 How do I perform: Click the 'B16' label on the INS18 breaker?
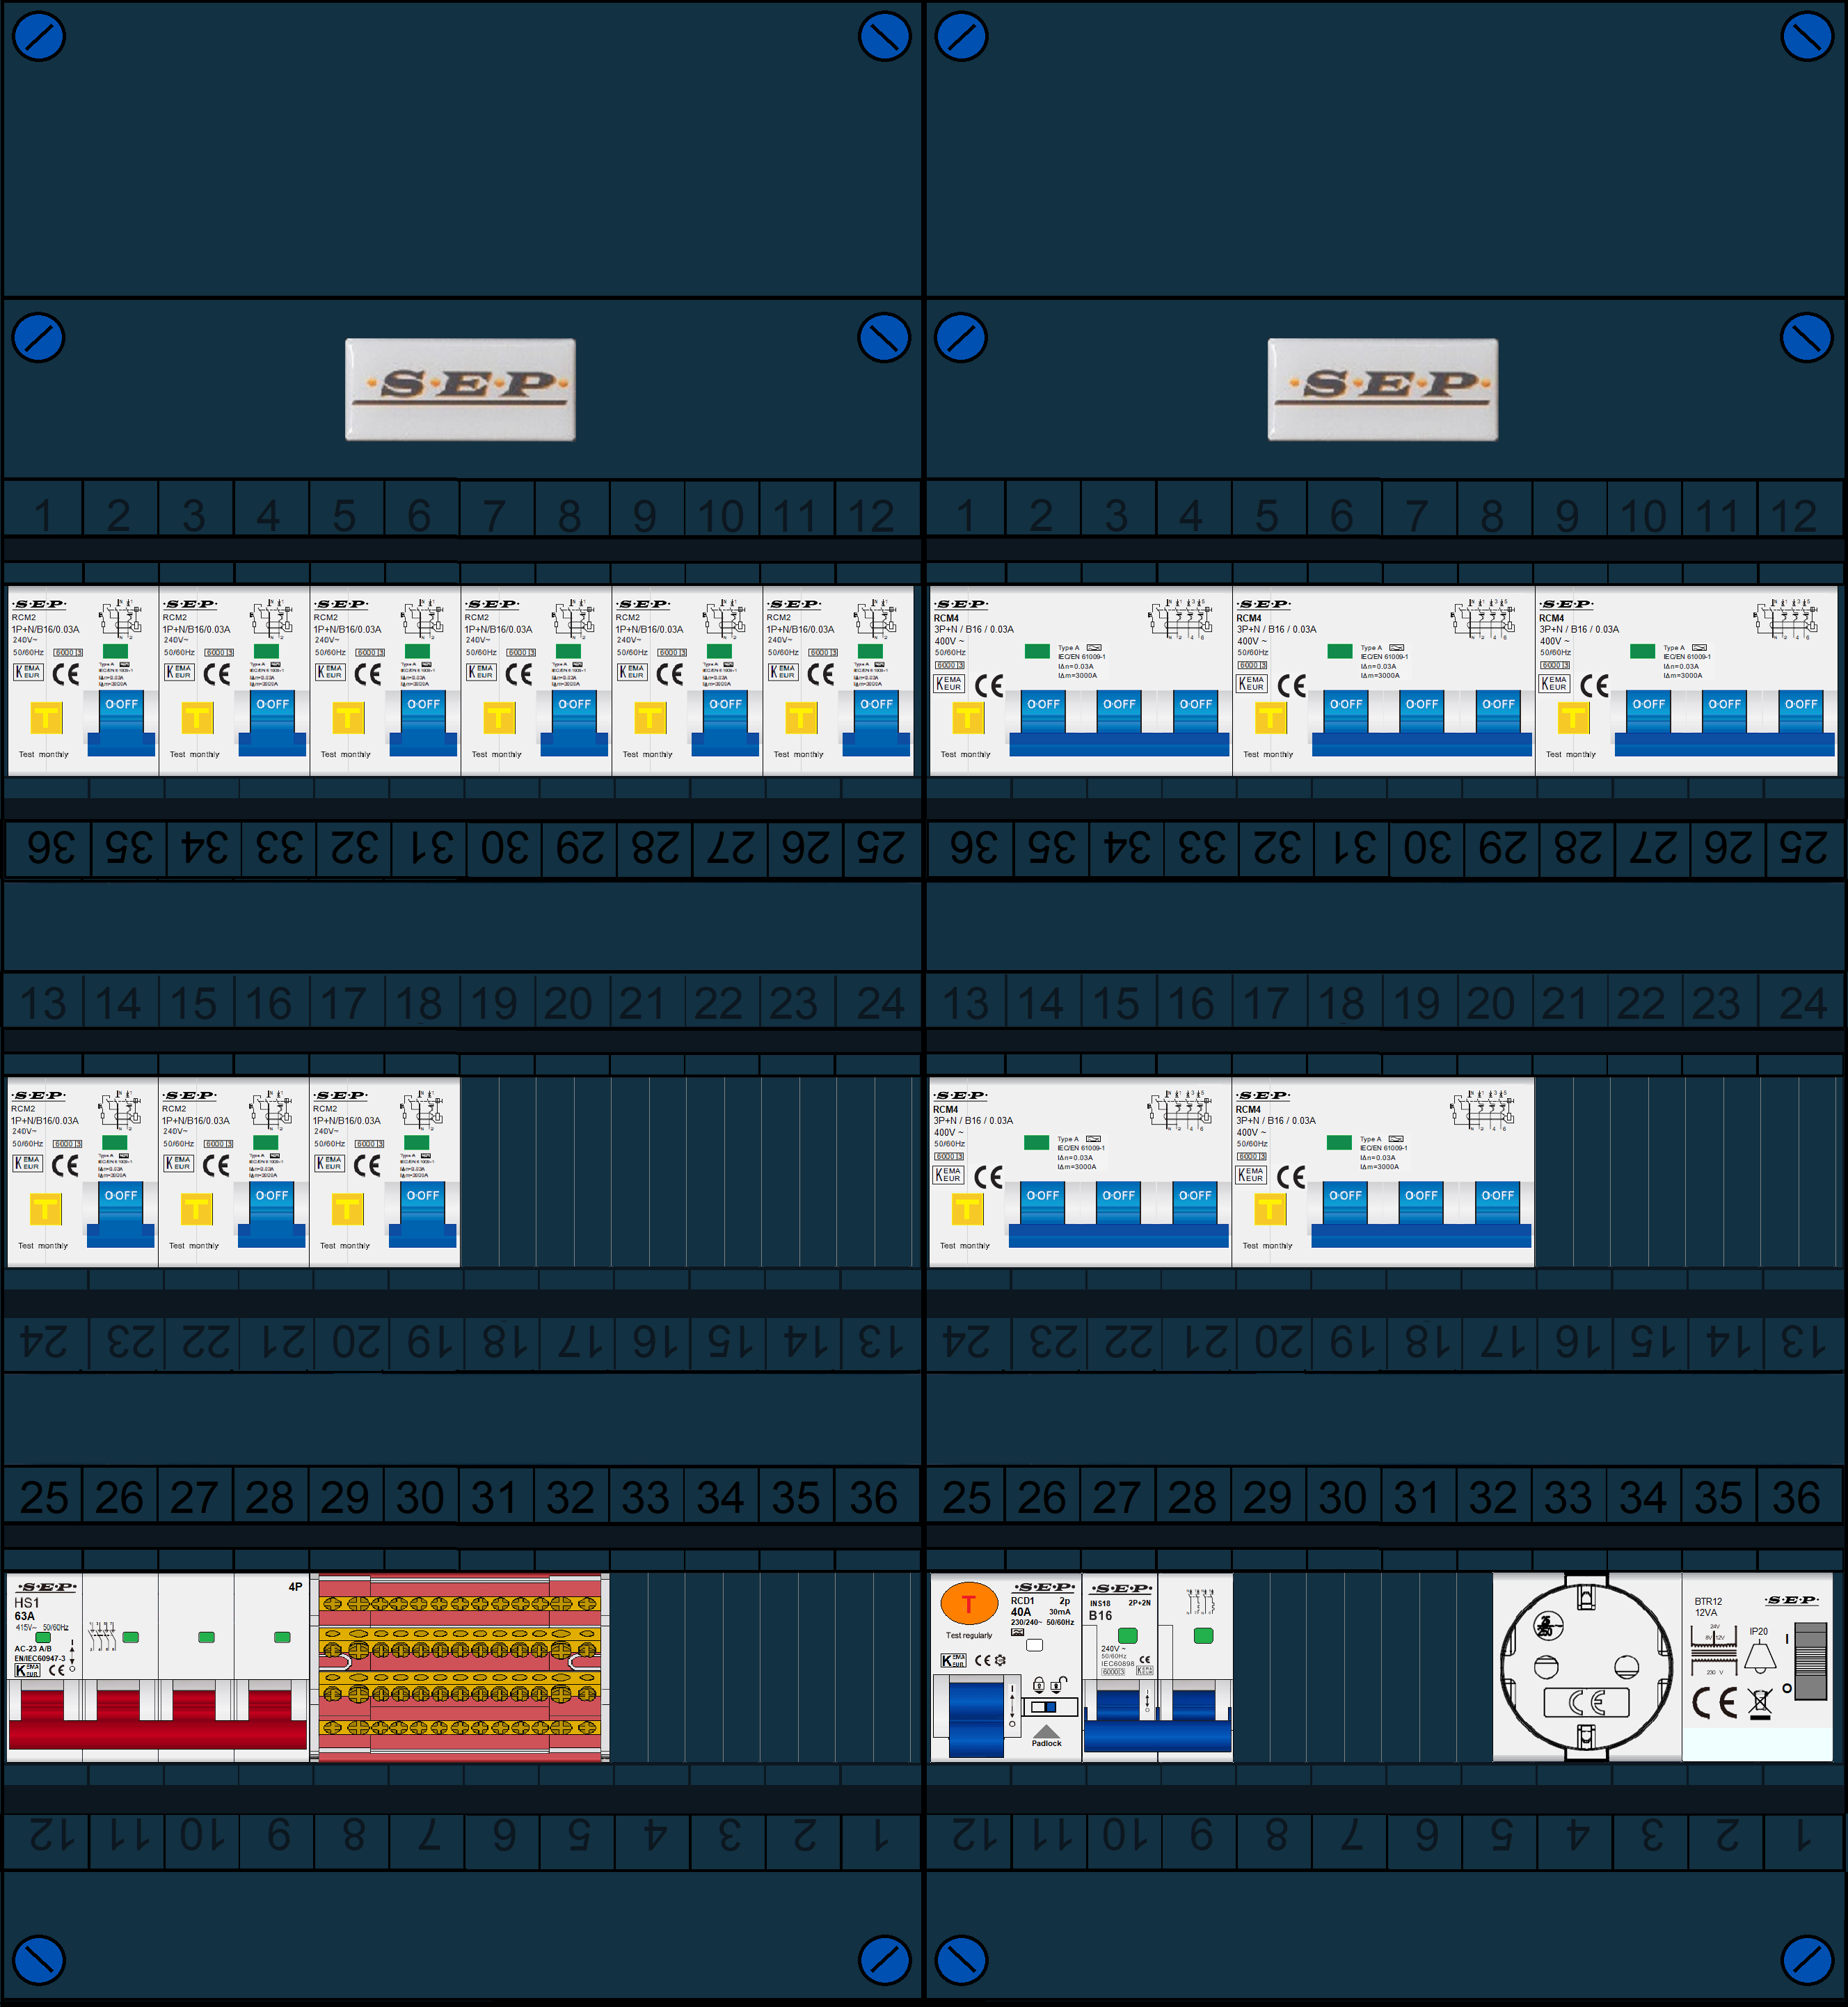click(x=1100, y=1615)
